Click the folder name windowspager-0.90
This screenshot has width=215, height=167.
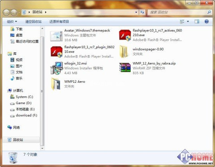coord(148,49)
